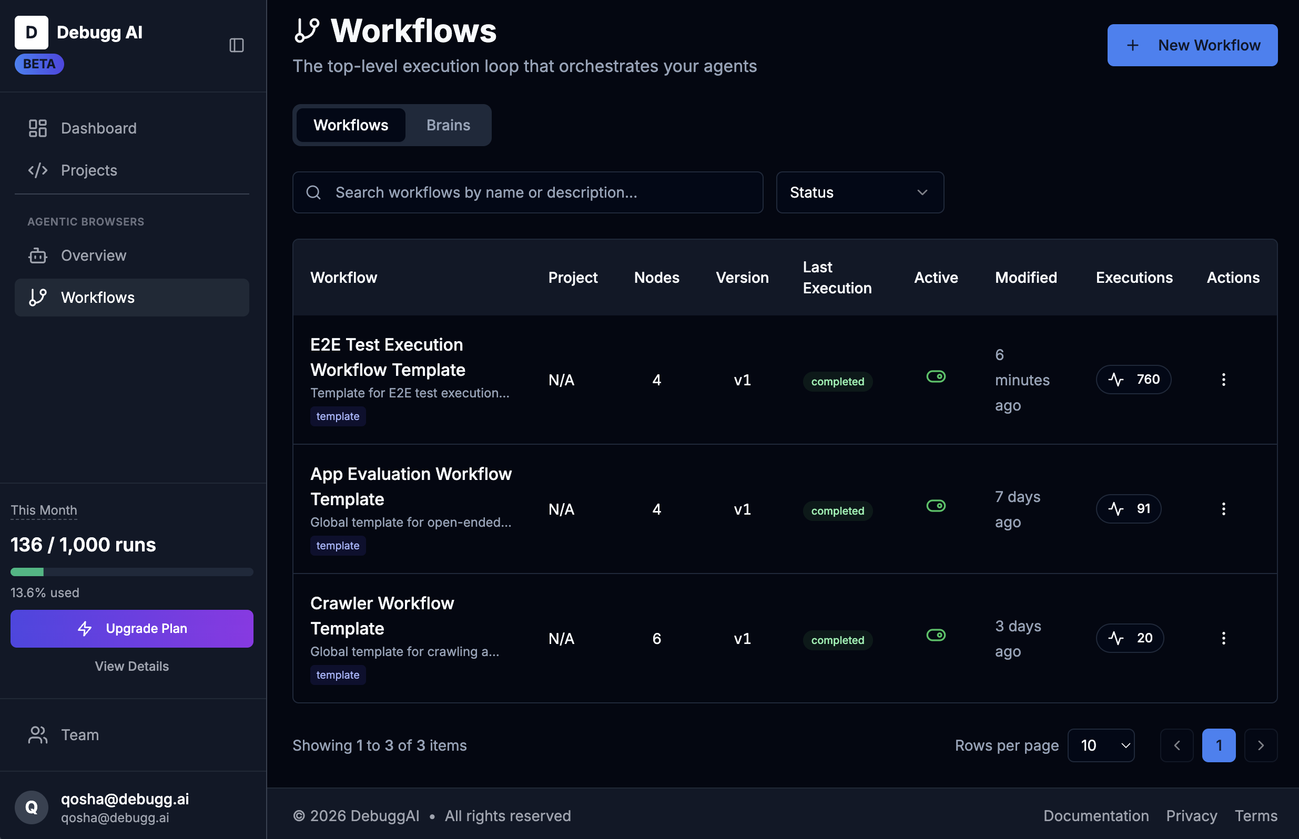Collapse the sidebar panel icon
Image resolution: width=1299 pixels, height=839 pixels.
(x=237, y=45)
